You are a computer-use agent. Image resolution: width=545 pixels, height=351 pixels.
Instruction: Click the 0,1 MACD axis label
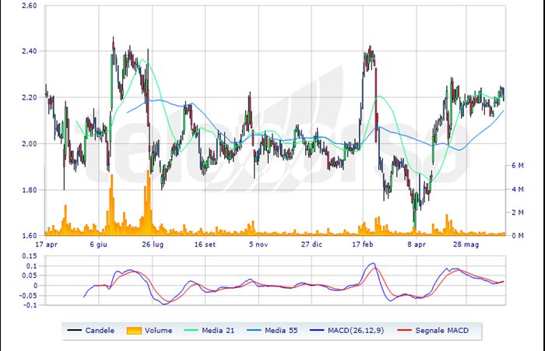[32, 266]
